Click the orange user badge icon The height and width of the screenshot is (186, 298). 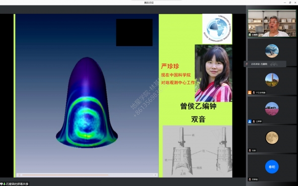tap(249, 93)
